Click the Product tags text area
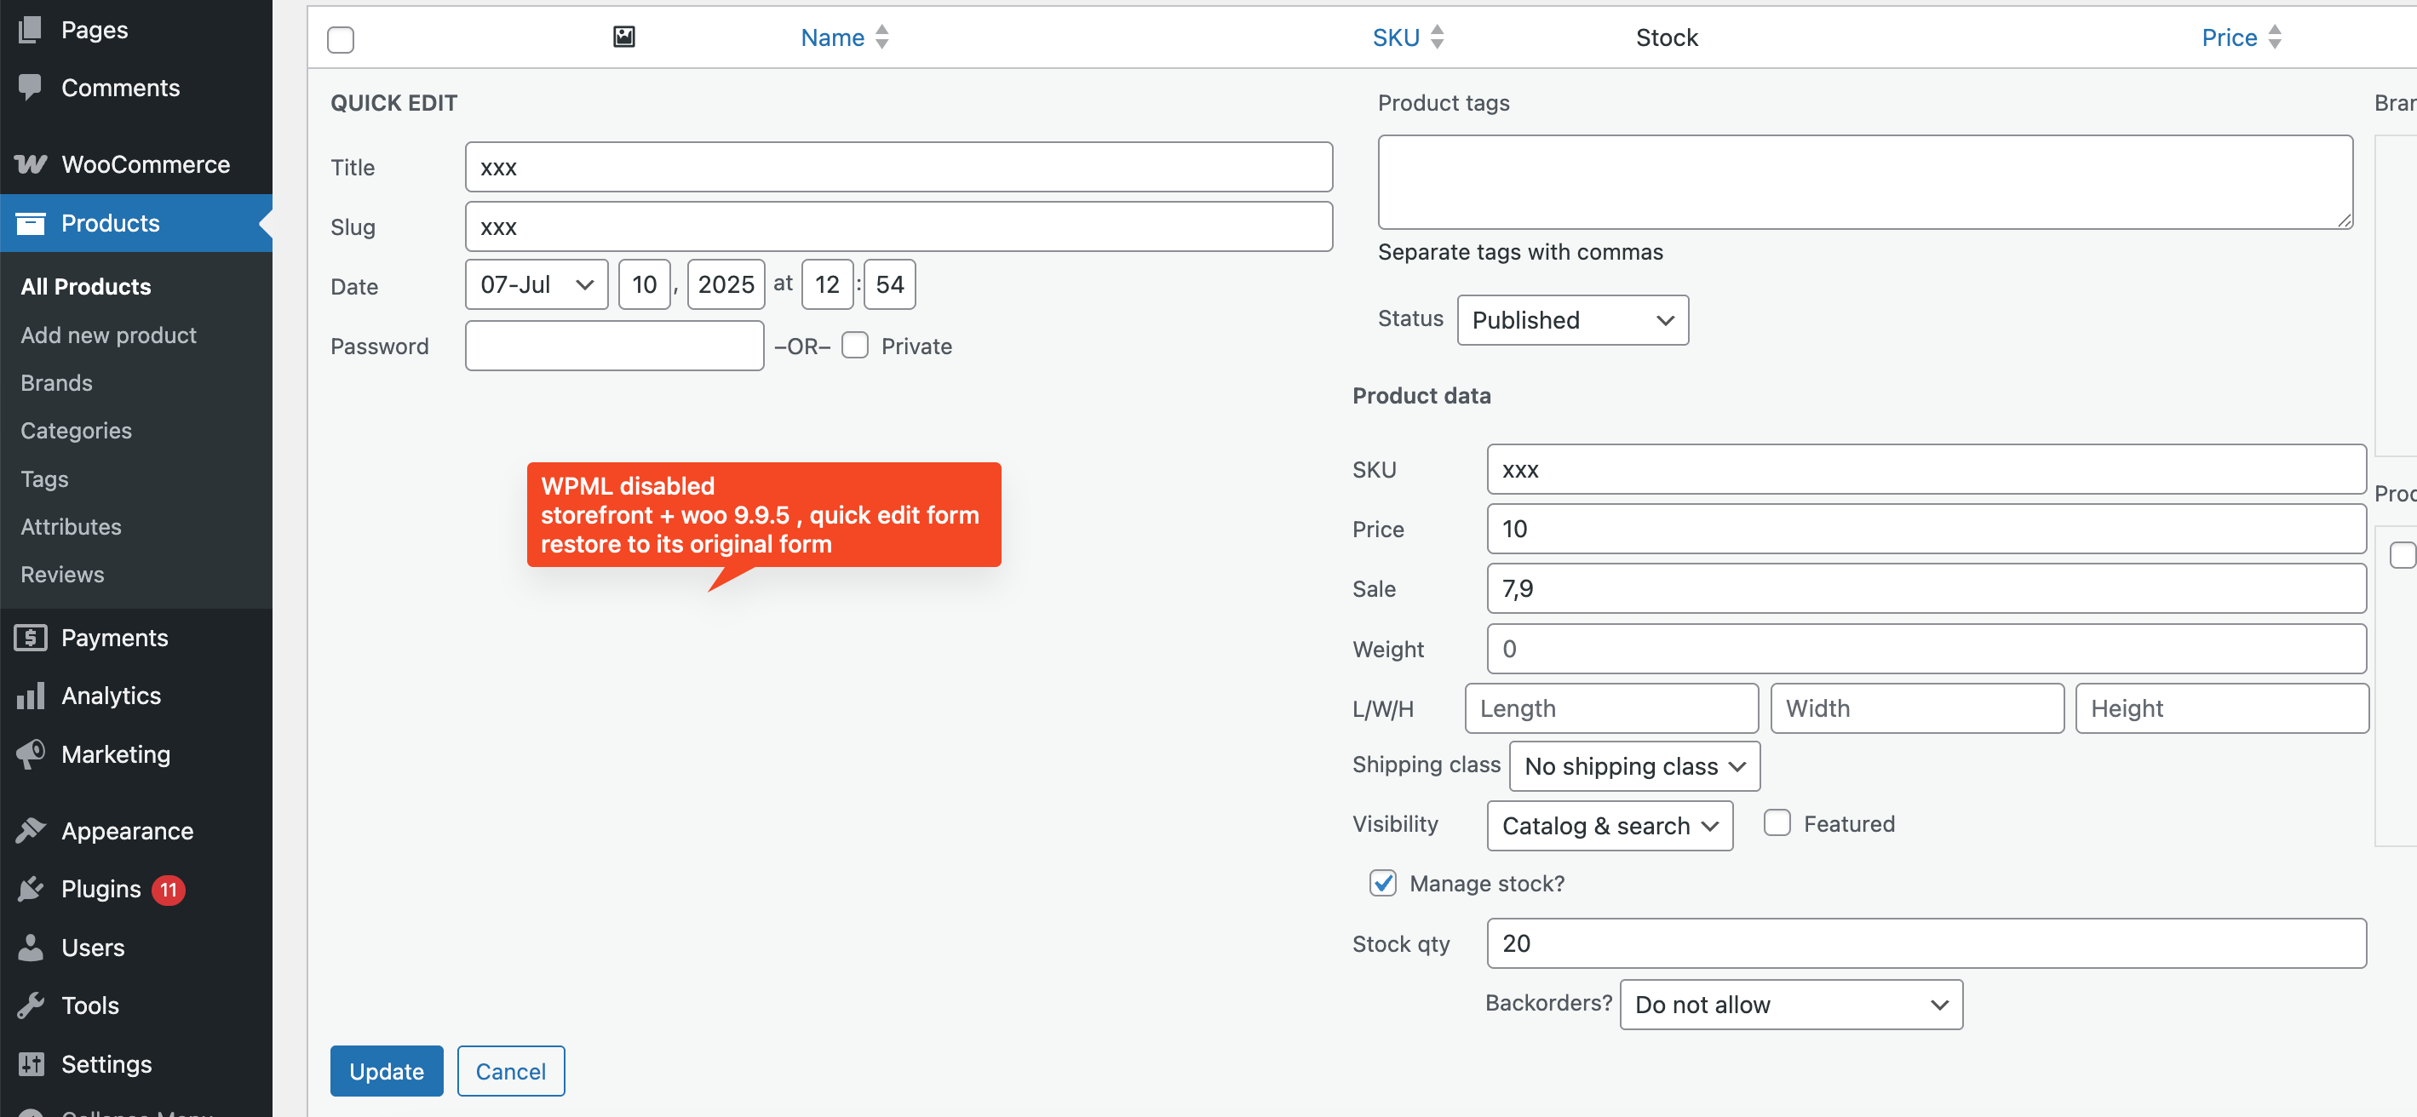This screenshot has width=2417, height=1117. pyautogui.click(x=1865, y=182)
